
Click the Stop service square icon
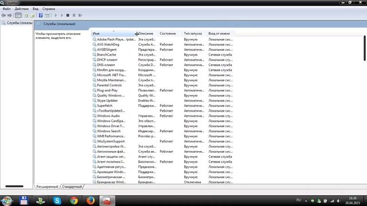[x=68, y=15]
